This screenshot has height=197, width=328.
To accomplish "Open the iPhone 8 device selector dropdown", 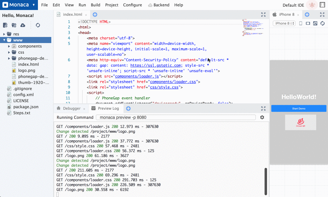I will point(284,23).
